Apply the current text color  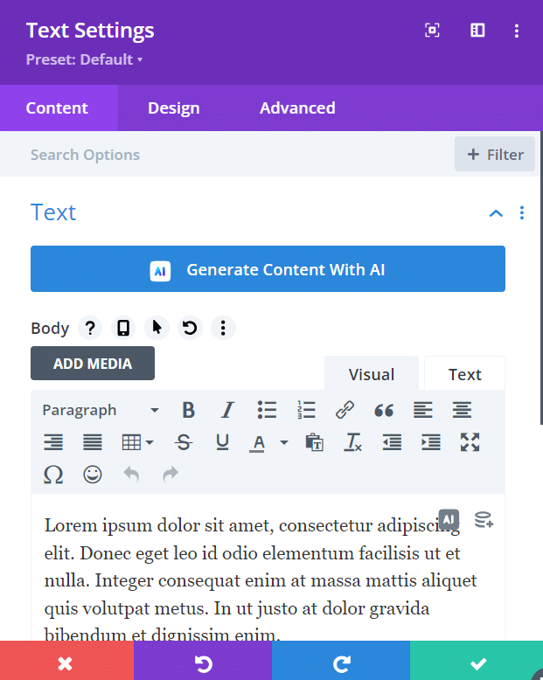(x=257, y=443)
